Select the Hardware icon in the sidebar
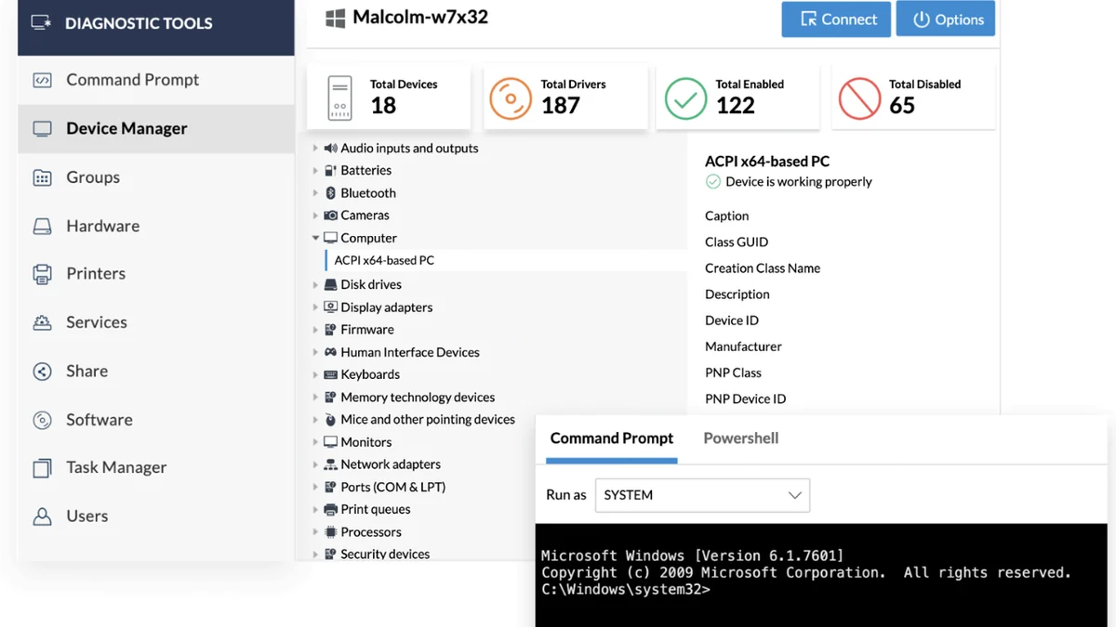The height and width of the screenshot is (627, 1116). (42, 227)
